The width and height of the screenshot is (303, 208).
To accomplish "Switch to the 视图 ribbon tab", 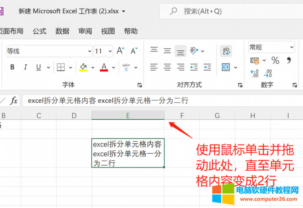I will 108,31.
